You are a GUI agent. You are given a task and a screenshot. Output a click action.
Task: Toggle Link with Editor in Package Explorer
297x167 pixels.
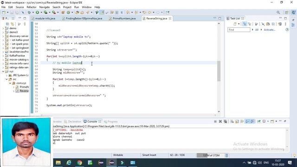point(13,24)
